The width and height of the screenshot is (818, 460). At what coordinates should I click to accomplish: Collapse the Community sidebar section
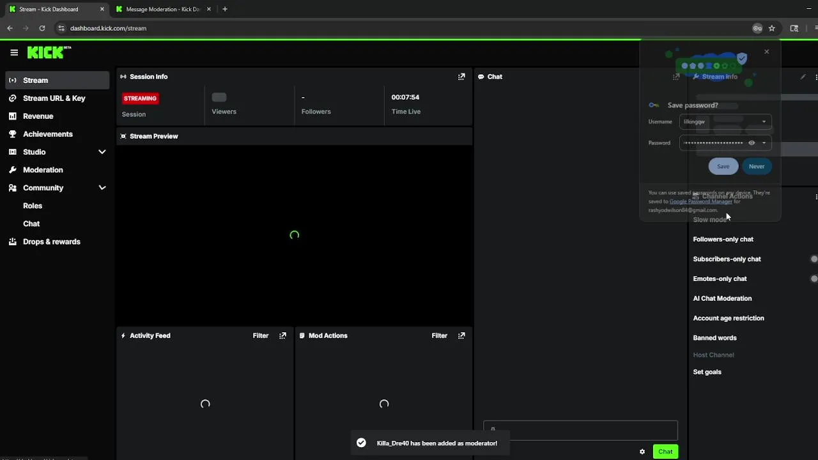tap(102, 188)
